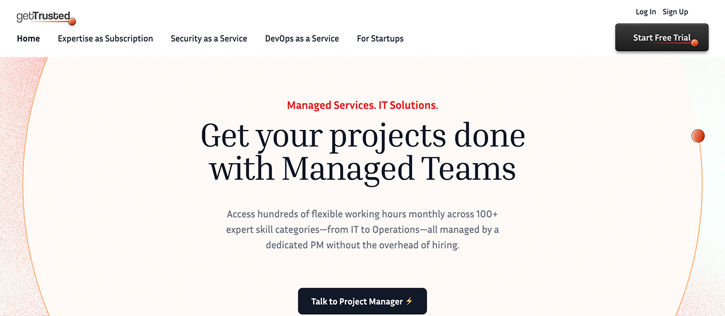Select DevOps as a Service
The width and height of the screenshot is (725, 316).
301,39
